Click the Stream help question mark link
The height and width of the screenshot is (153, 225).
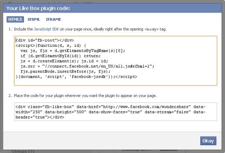(x=31, y=151)
